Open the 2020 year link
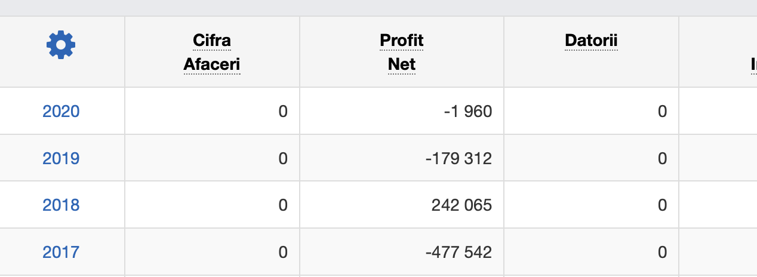 coord(61,112)
